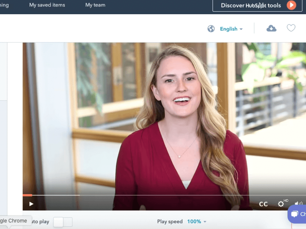
Task: Click the globe language icon
Action: tap(211, 29)
